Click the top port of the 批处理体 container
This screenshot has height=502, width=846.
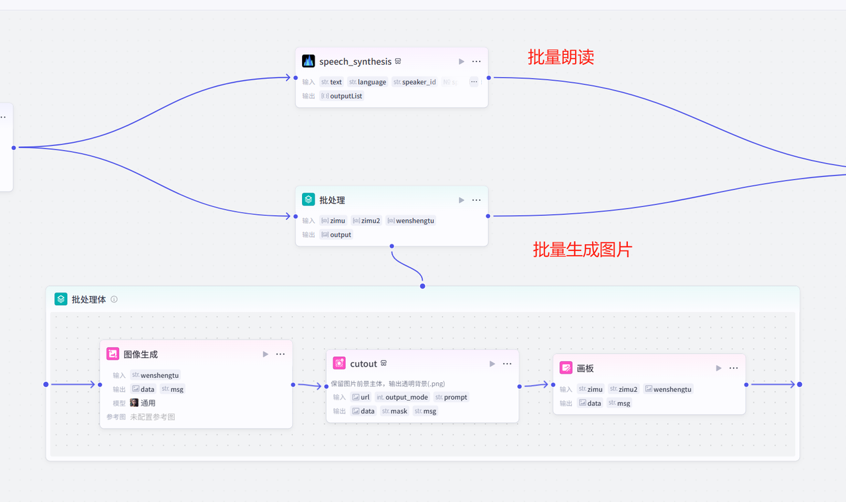pyautogui.click(x=422, y=286)
